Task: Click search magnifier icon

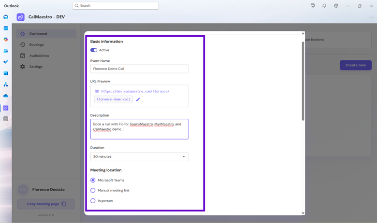Action: [77, 6]
